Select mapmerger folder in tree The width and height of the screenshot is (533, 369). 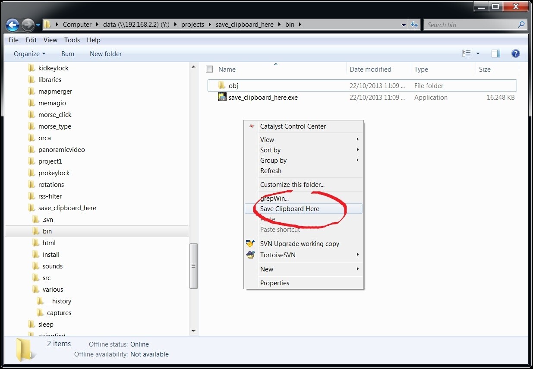click(55, 91)
